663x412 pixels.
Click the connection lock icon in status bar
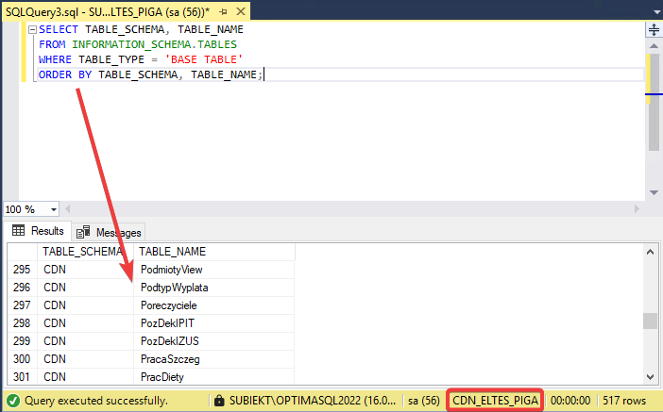click(219, 400)
